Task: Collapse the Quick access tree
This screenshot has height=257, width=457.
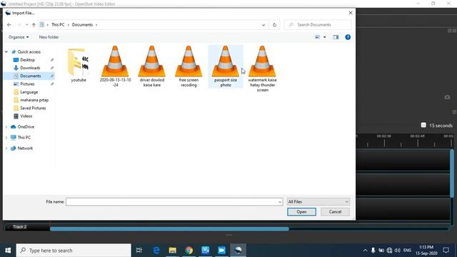Action: (6, 51)
